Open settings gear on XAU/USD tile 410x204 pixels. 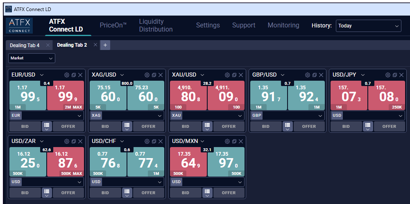227,75
